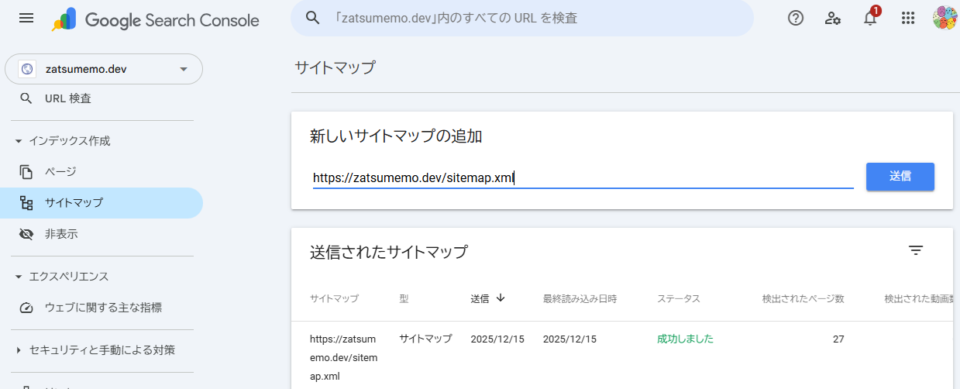Open user and permission settings icon
This screenshot has height=389, width=960.
833,18
